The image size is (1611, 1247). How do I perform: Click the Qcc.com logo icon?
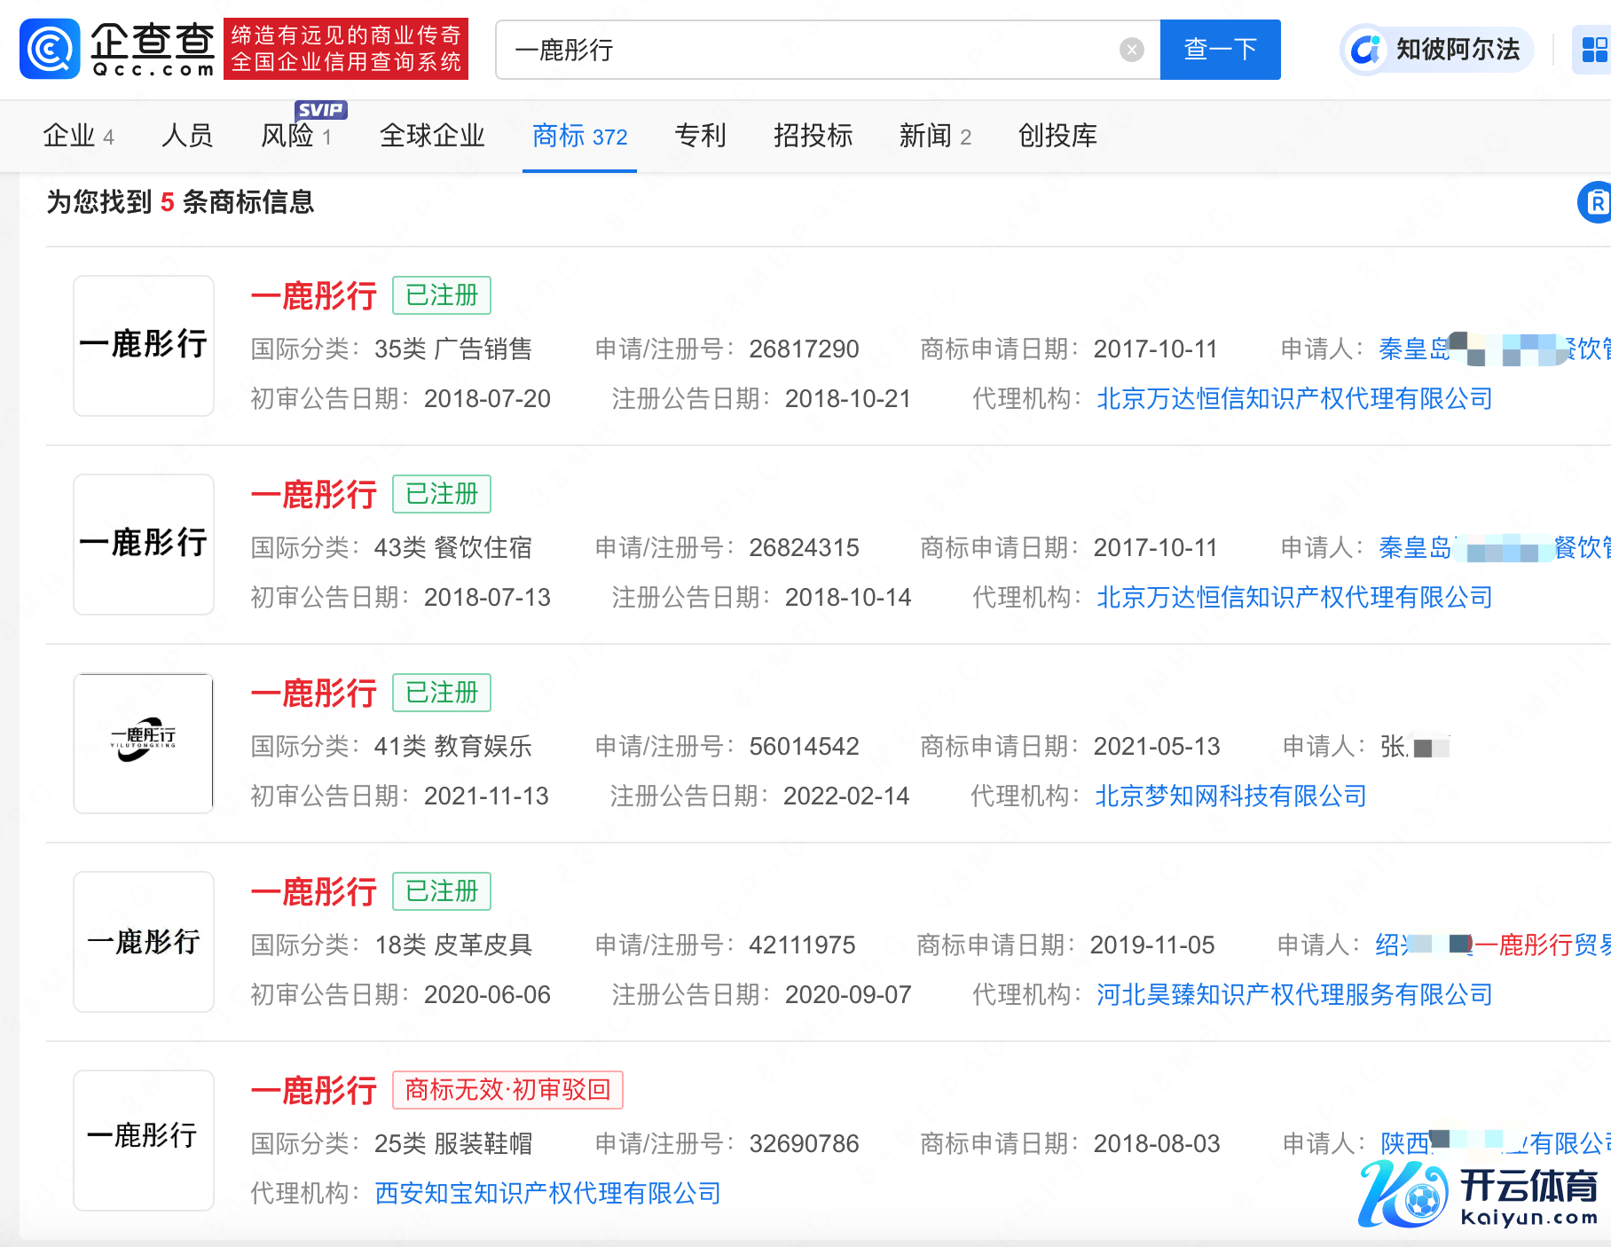(x=50, y=49)
